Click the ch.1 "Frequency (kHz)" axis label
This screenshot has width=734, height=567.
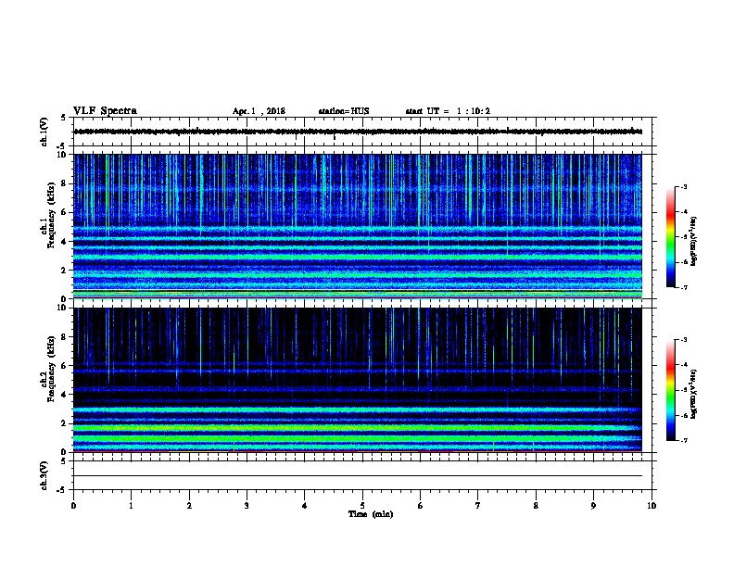click(x=51, y=215)
